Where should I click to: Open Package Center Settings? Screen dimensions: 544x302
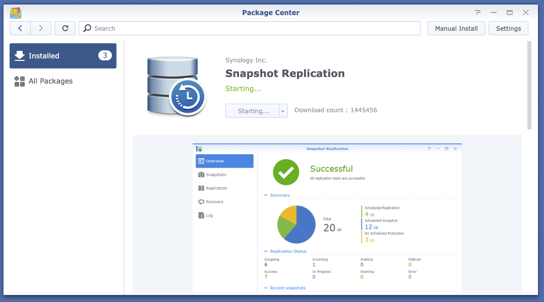click(508, 28)
